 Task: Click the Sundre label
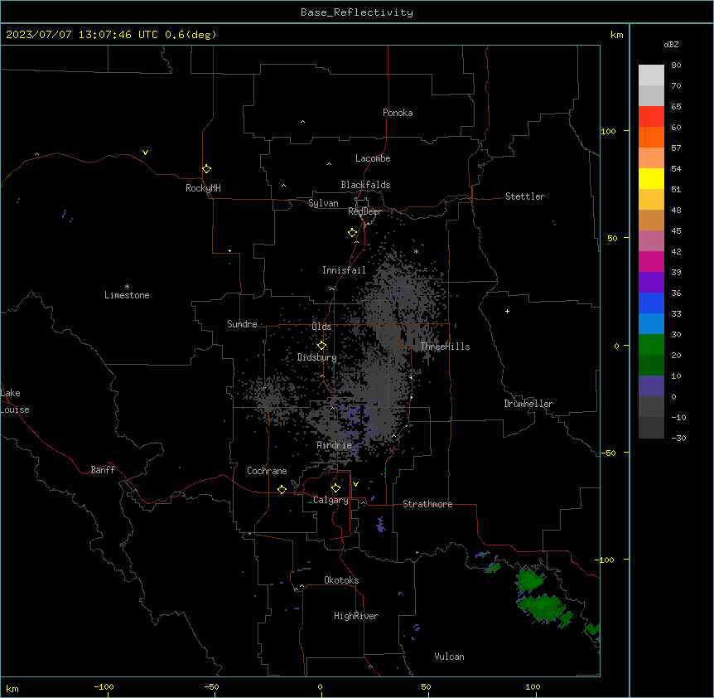(x=242, y=324)
